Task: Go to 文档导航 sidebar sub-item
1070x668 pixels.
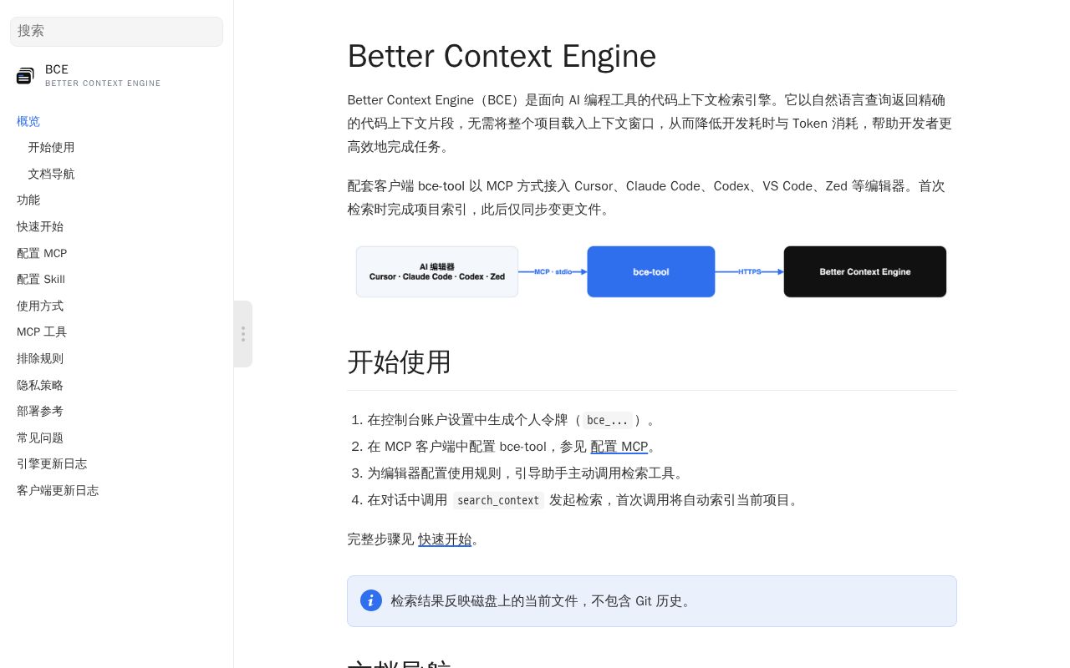Action: click(x=51, y=174)
